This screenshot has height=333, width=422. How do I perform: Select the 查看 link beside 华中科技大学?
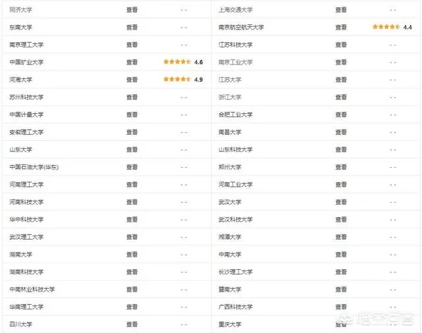point(132,219)
